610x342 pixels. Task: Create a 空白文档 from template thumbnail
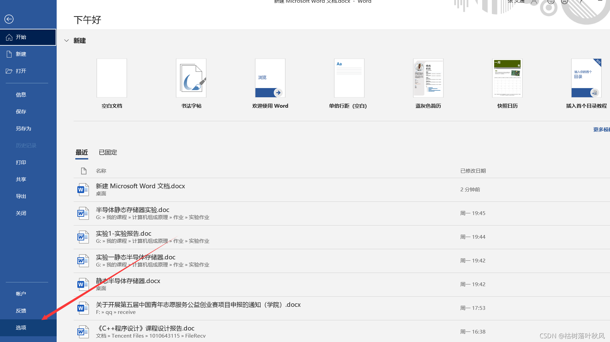[x=112, y=78]
